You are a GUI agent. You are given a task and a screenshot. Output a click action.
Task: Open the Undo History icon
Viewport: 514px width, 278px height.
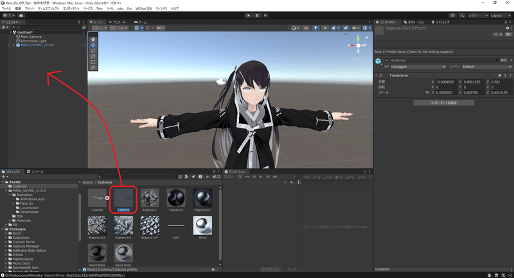point(453,15)
